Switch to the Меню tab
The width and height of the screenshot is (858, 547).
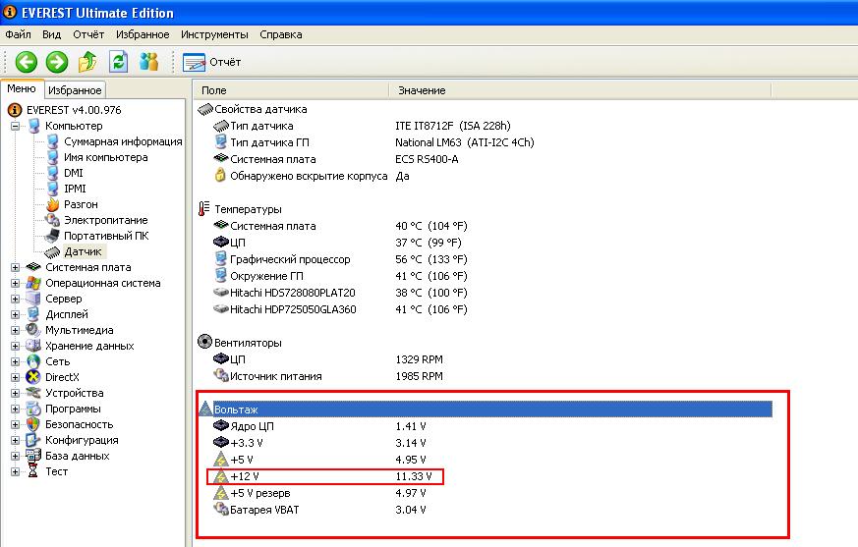pos(22,88)
